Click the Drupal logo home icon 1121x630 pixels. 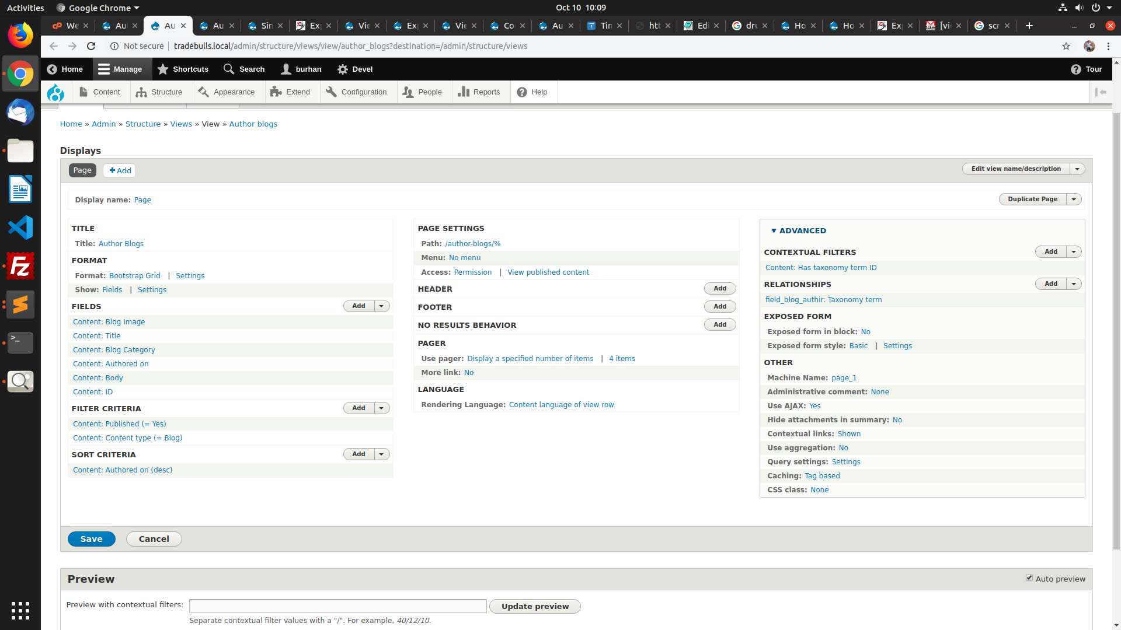pyautogui.click(x=56, y=92)
